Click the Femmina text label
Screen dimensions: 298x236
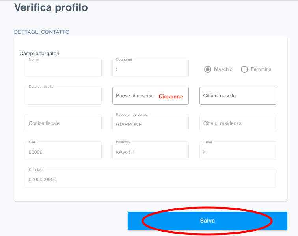[261, 69]
